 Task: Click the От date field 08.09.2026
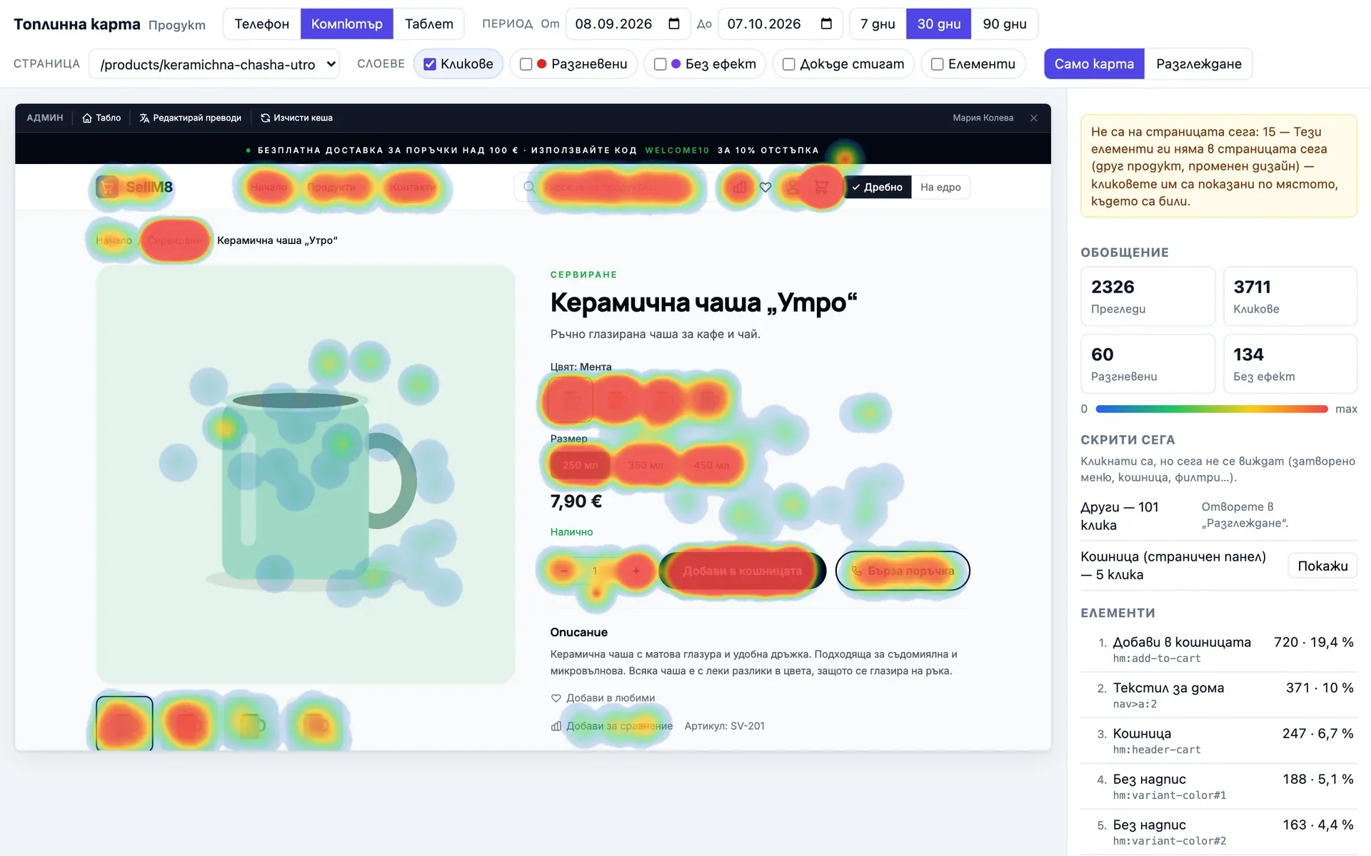(628, 24)
